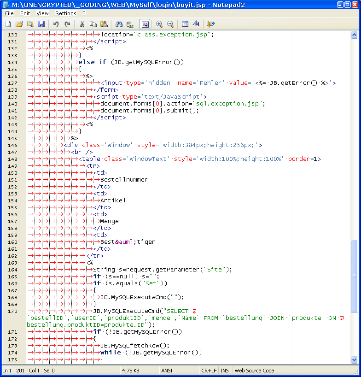The height and width of the screenshot is (377, 361).
Task: Click 'Best&auml;tigen' on line 160
Action: click(x=128, y=242)
